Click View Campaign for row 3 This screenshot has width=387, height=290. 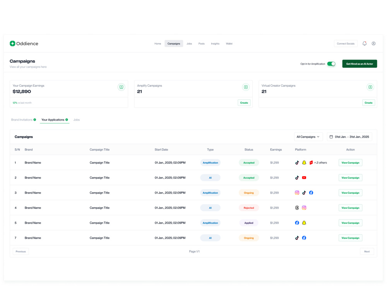tap(350, 193)
